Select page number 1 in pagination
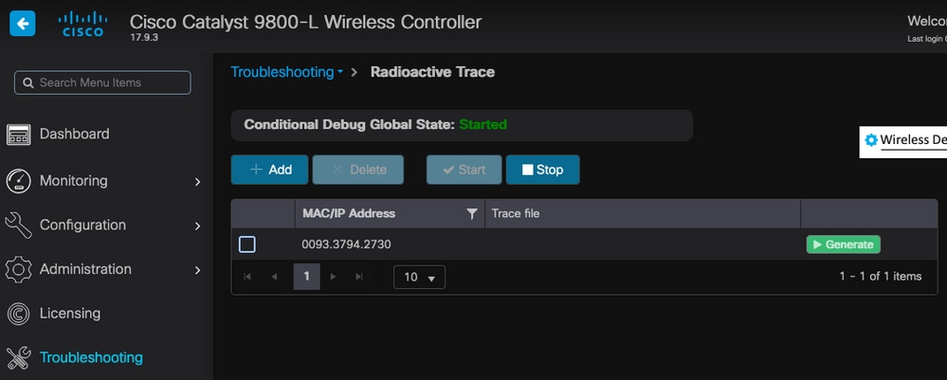The image size is (947, 380). pos(307,277)
